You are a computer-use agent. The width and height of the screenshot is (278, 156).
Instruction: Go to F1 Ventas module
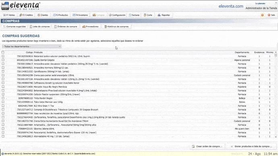coord(9,15)
